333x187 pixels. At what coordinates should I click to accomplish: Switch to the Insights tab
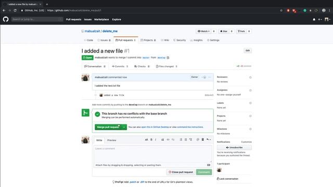[197, 40]
